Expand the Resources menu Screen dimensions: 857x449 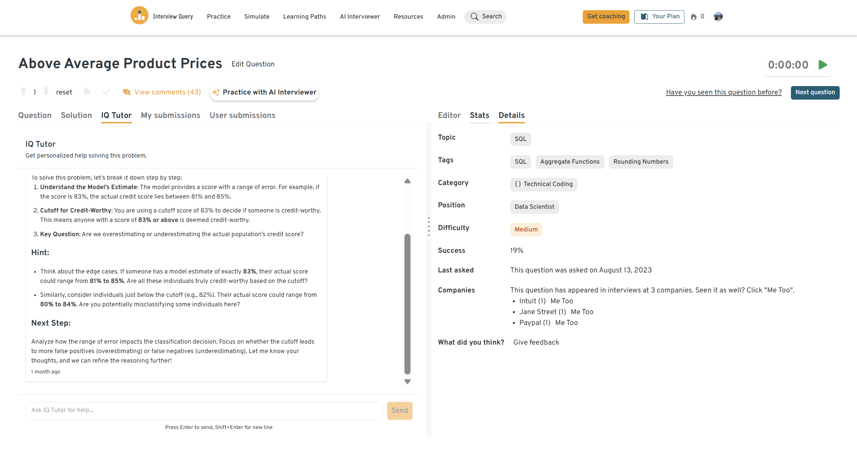pos(408,17)
